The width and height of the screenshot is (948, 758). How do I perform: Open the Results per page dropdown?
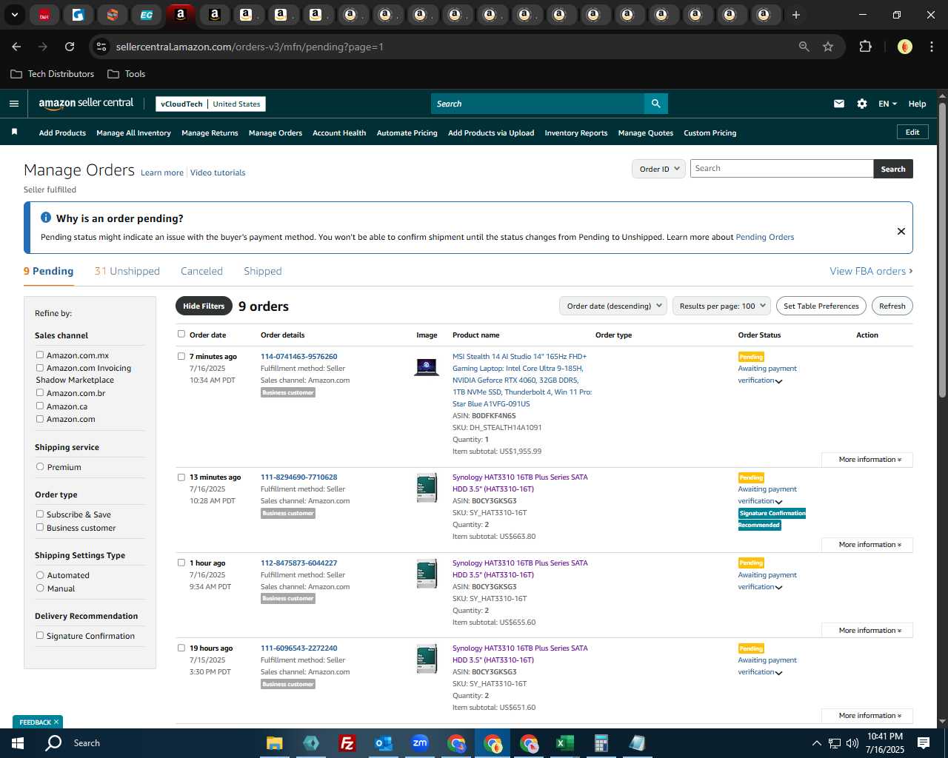(721, 306)
